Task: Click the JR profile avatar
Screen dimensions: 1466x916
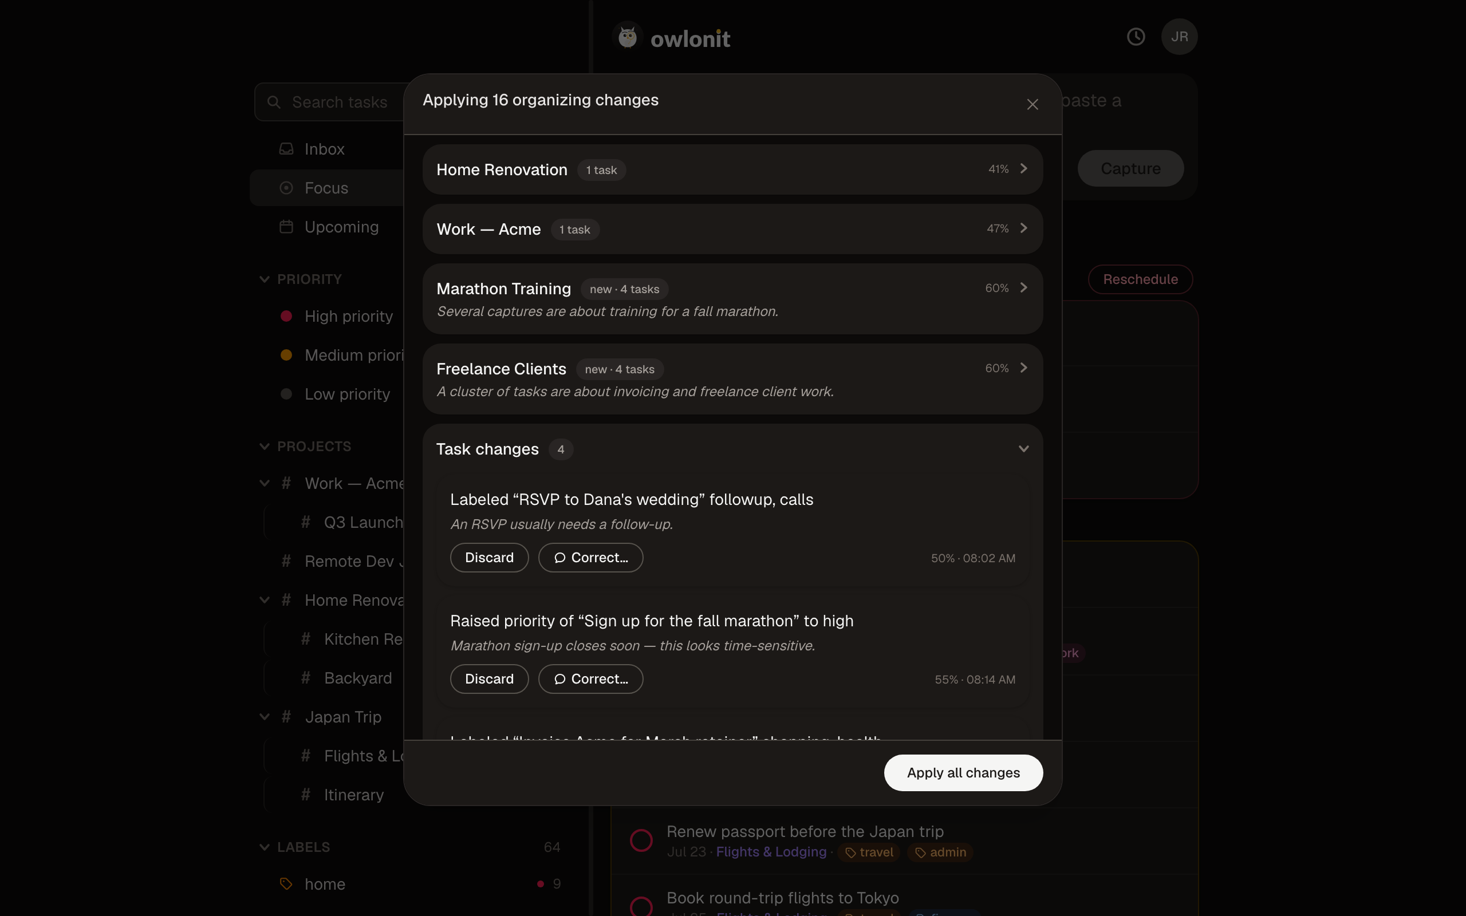Action: click(x=1179, y=36)
